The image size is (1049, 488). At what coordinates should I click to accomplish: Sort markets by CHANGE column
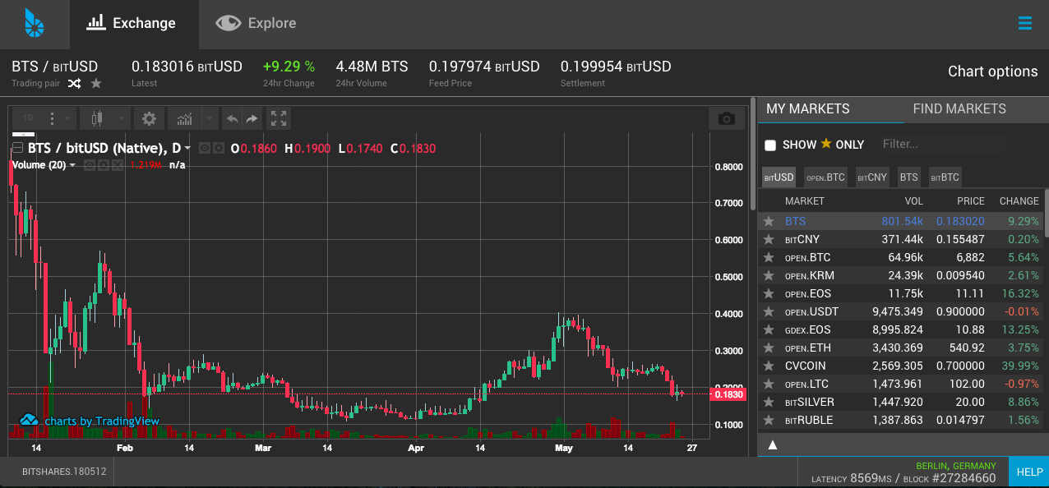pos(1019,201)
